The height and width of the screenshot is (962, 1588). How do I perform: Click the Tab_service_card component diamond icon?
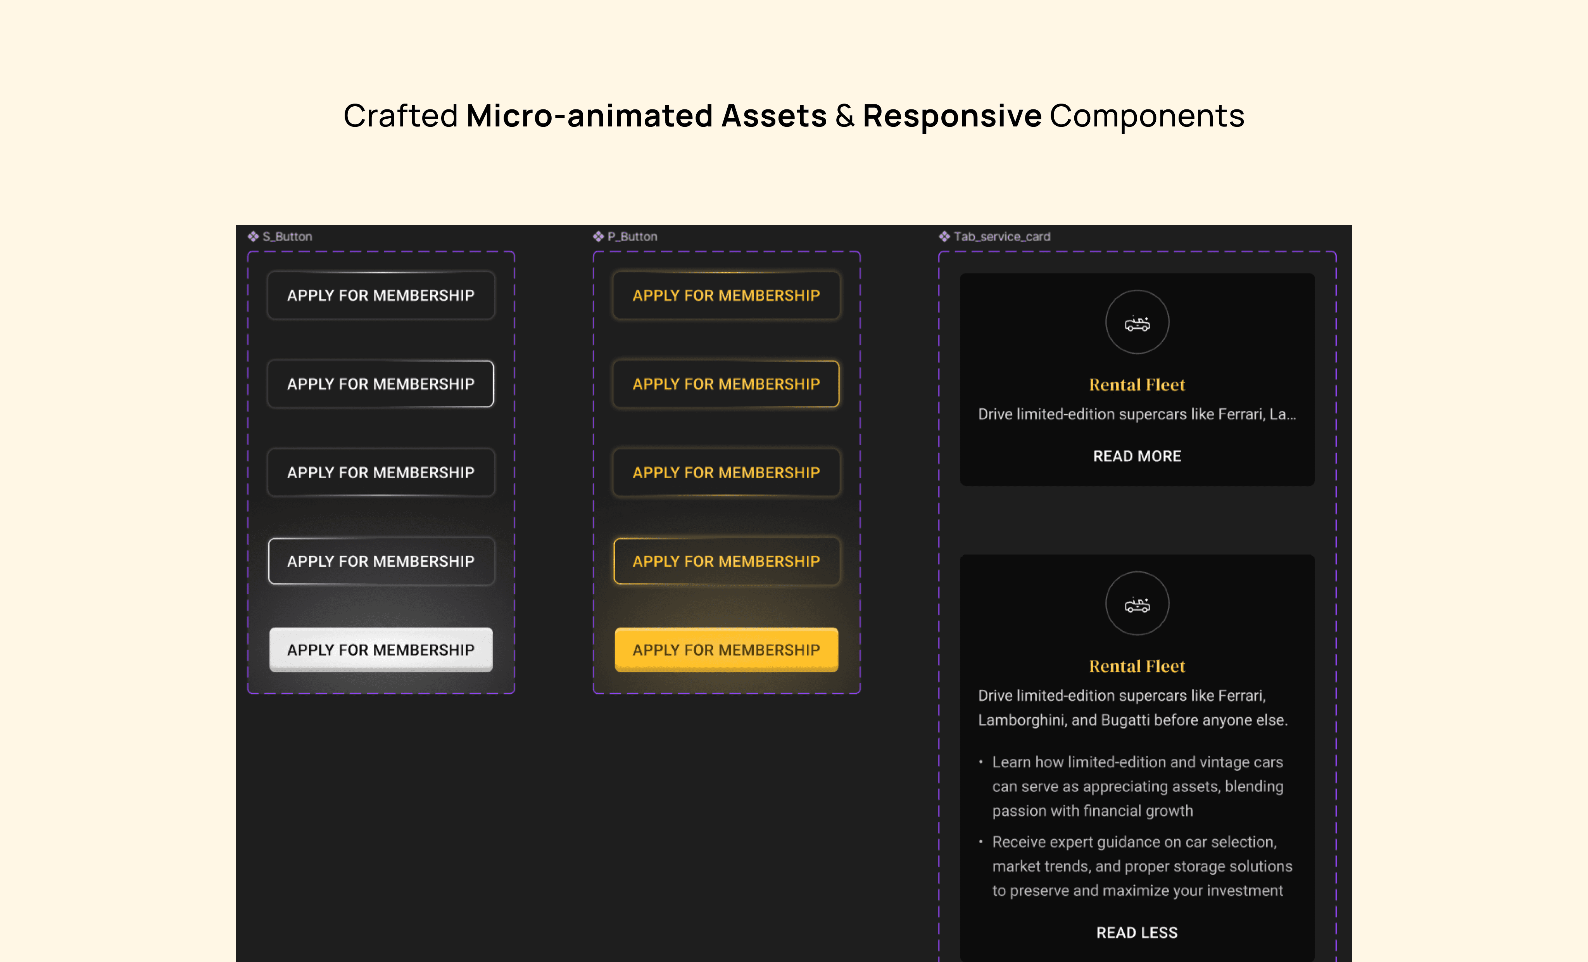click(944, 237)
